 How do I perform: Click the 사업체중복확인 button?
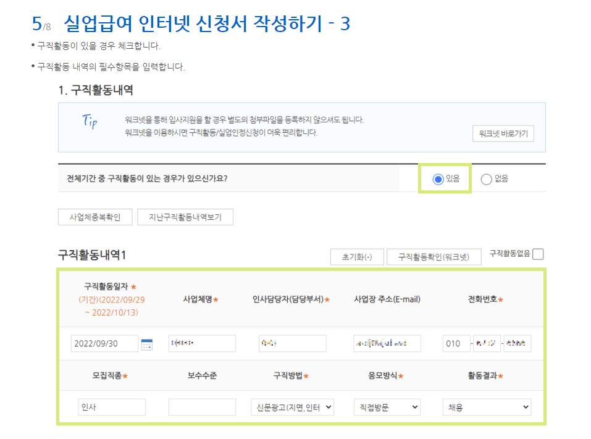tap(96, 217)
